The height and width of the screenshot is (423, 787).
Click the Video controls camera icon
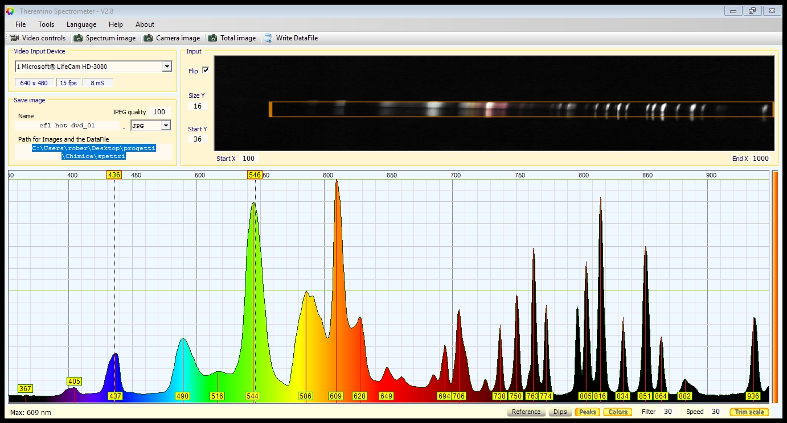(14, 38)
